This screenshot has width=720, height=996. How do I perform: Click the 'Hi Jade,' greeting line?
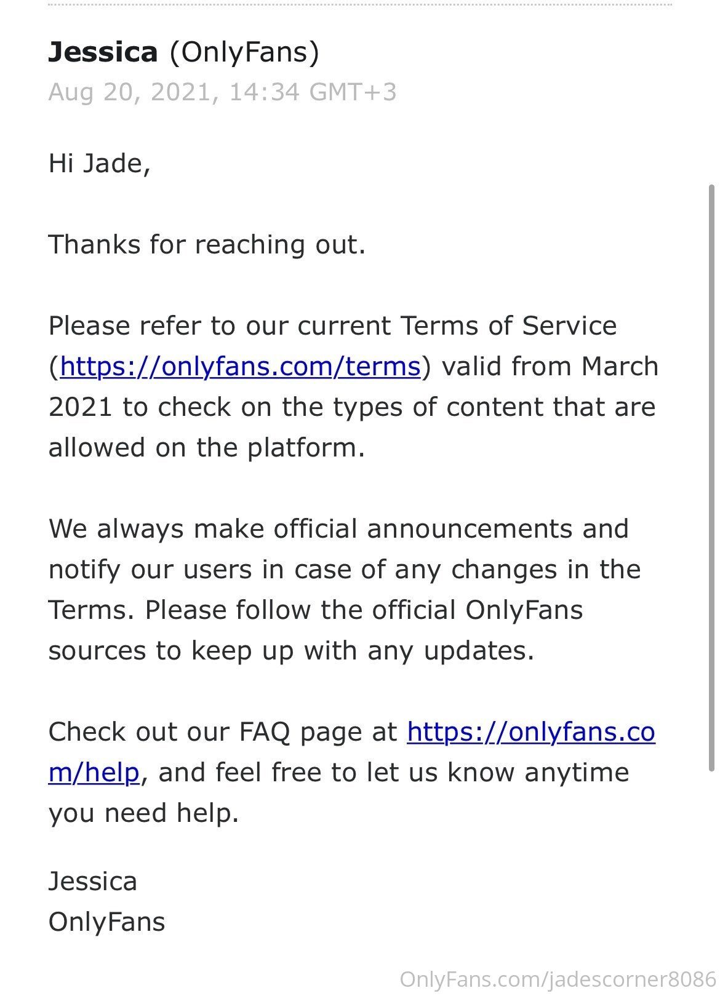pyautogui.click(x=100, y=164)
